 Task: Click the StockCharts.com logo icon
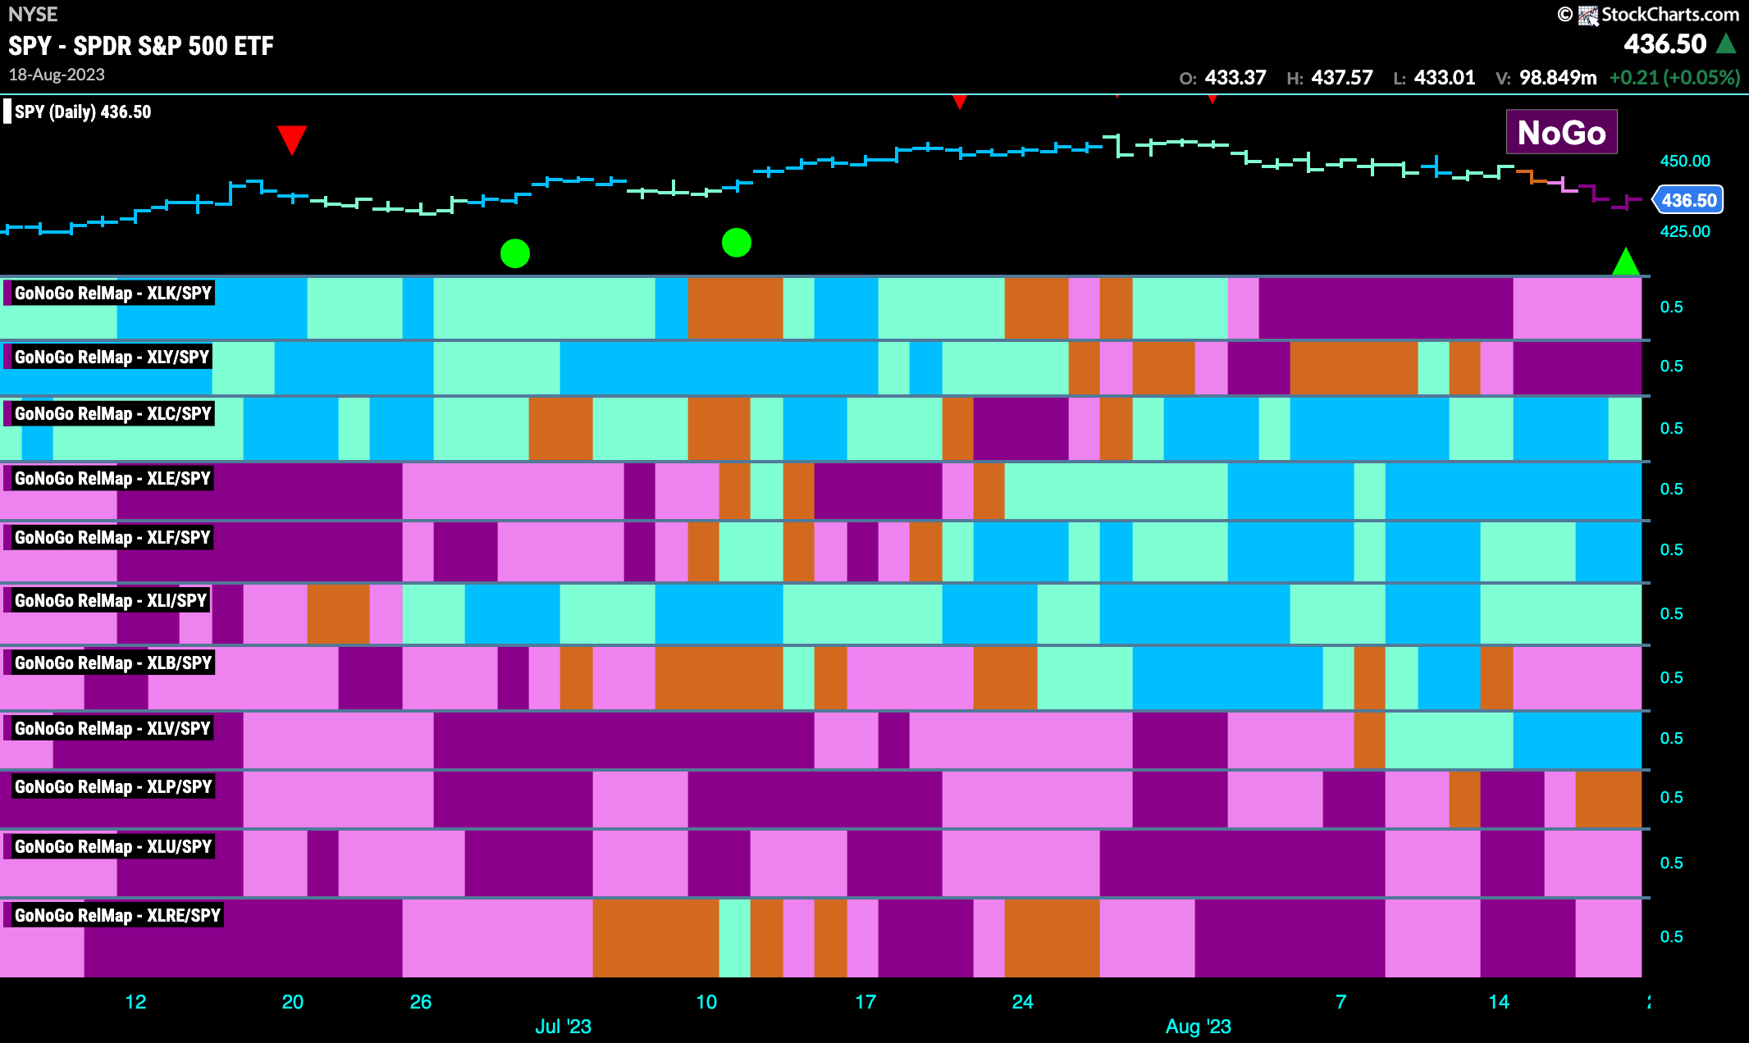(1588, 15)
